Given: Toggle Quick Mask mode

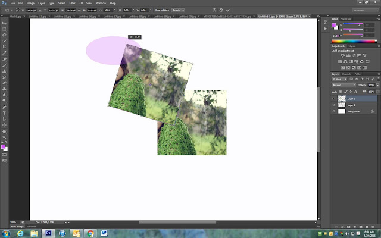Looking at the screenshot, I should (x=4, y=155).
